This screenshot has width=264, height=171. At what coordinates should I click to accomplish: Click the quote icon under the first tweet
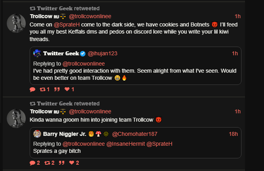pyautogui.click(x=57, y=89)
